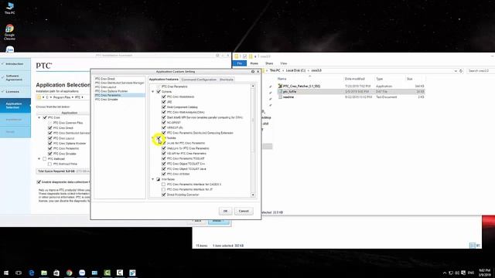Open the Microsoft Store taskbar icon
495x278 pixels.
[56, 273]
